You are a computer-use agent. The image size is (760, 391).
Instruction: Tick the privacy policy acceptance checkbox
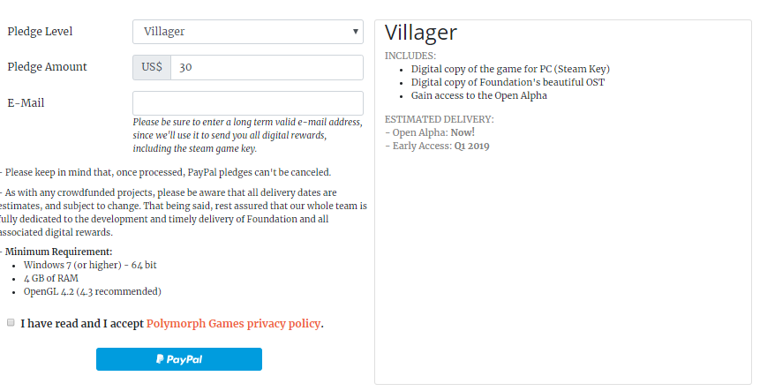11,323
